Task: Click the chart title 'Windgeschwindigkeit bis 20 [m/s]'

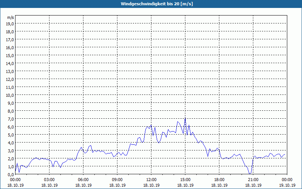Action: pyautogui.click(x=157, y=4)
